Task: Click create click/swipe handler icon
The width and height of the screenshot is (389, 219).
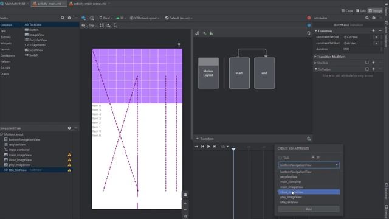Action: point(211,33)
